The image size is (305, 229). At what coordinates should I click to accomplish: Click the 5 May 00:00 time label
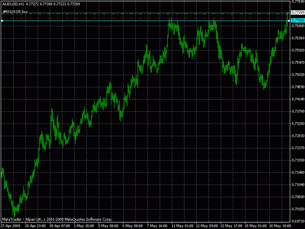tap(108, 226)
